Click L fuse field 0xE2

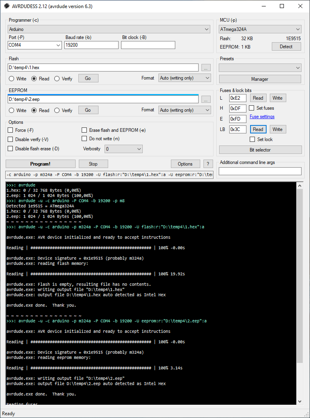point(238,98)
